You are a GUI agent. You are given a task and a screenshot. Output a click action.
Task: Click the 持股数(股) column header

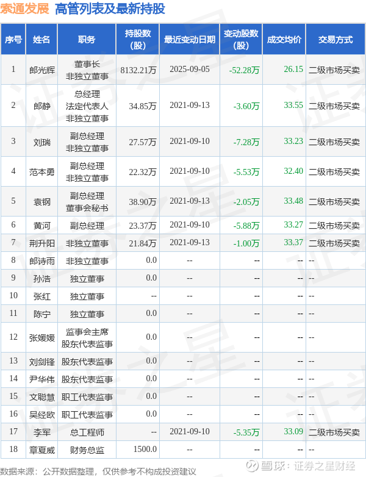point(138,40)
